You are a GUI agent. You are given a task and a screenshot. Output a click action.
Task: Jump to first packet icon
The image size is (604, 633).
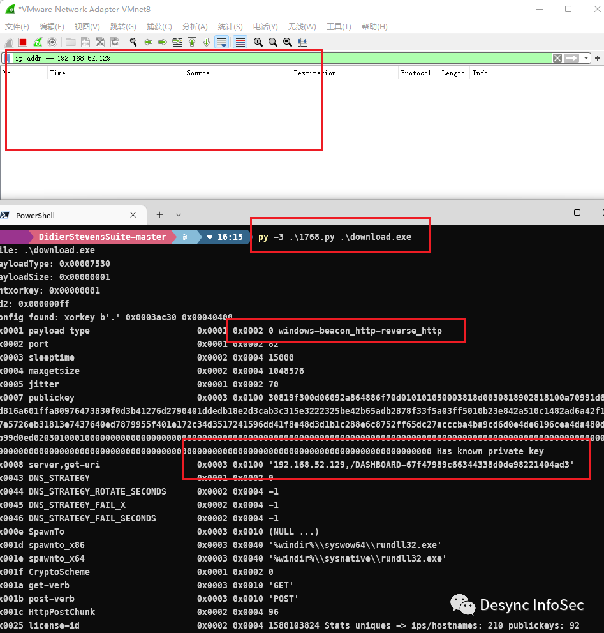[x=192, y=42]
